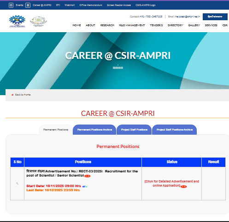Screen dimensions: 229x222
Task: Open the TENDER'S menu item
Action: [156, 25]
